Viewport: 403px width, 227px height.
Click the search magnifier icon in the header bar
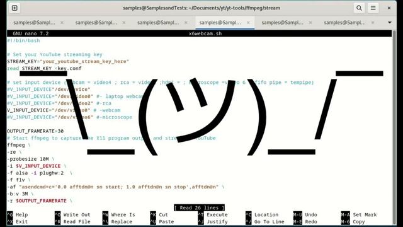359,8
